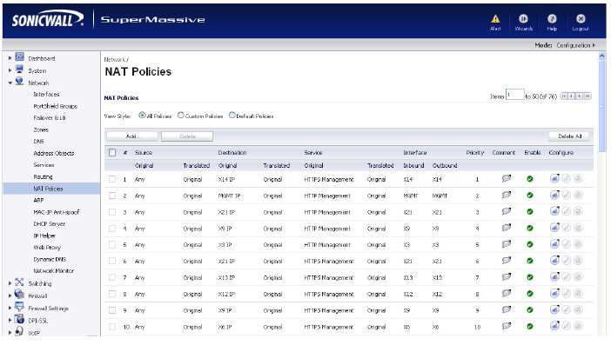611x345 pixels.
Task: Select Default Policies view style
Action: (x=232, y=115)
